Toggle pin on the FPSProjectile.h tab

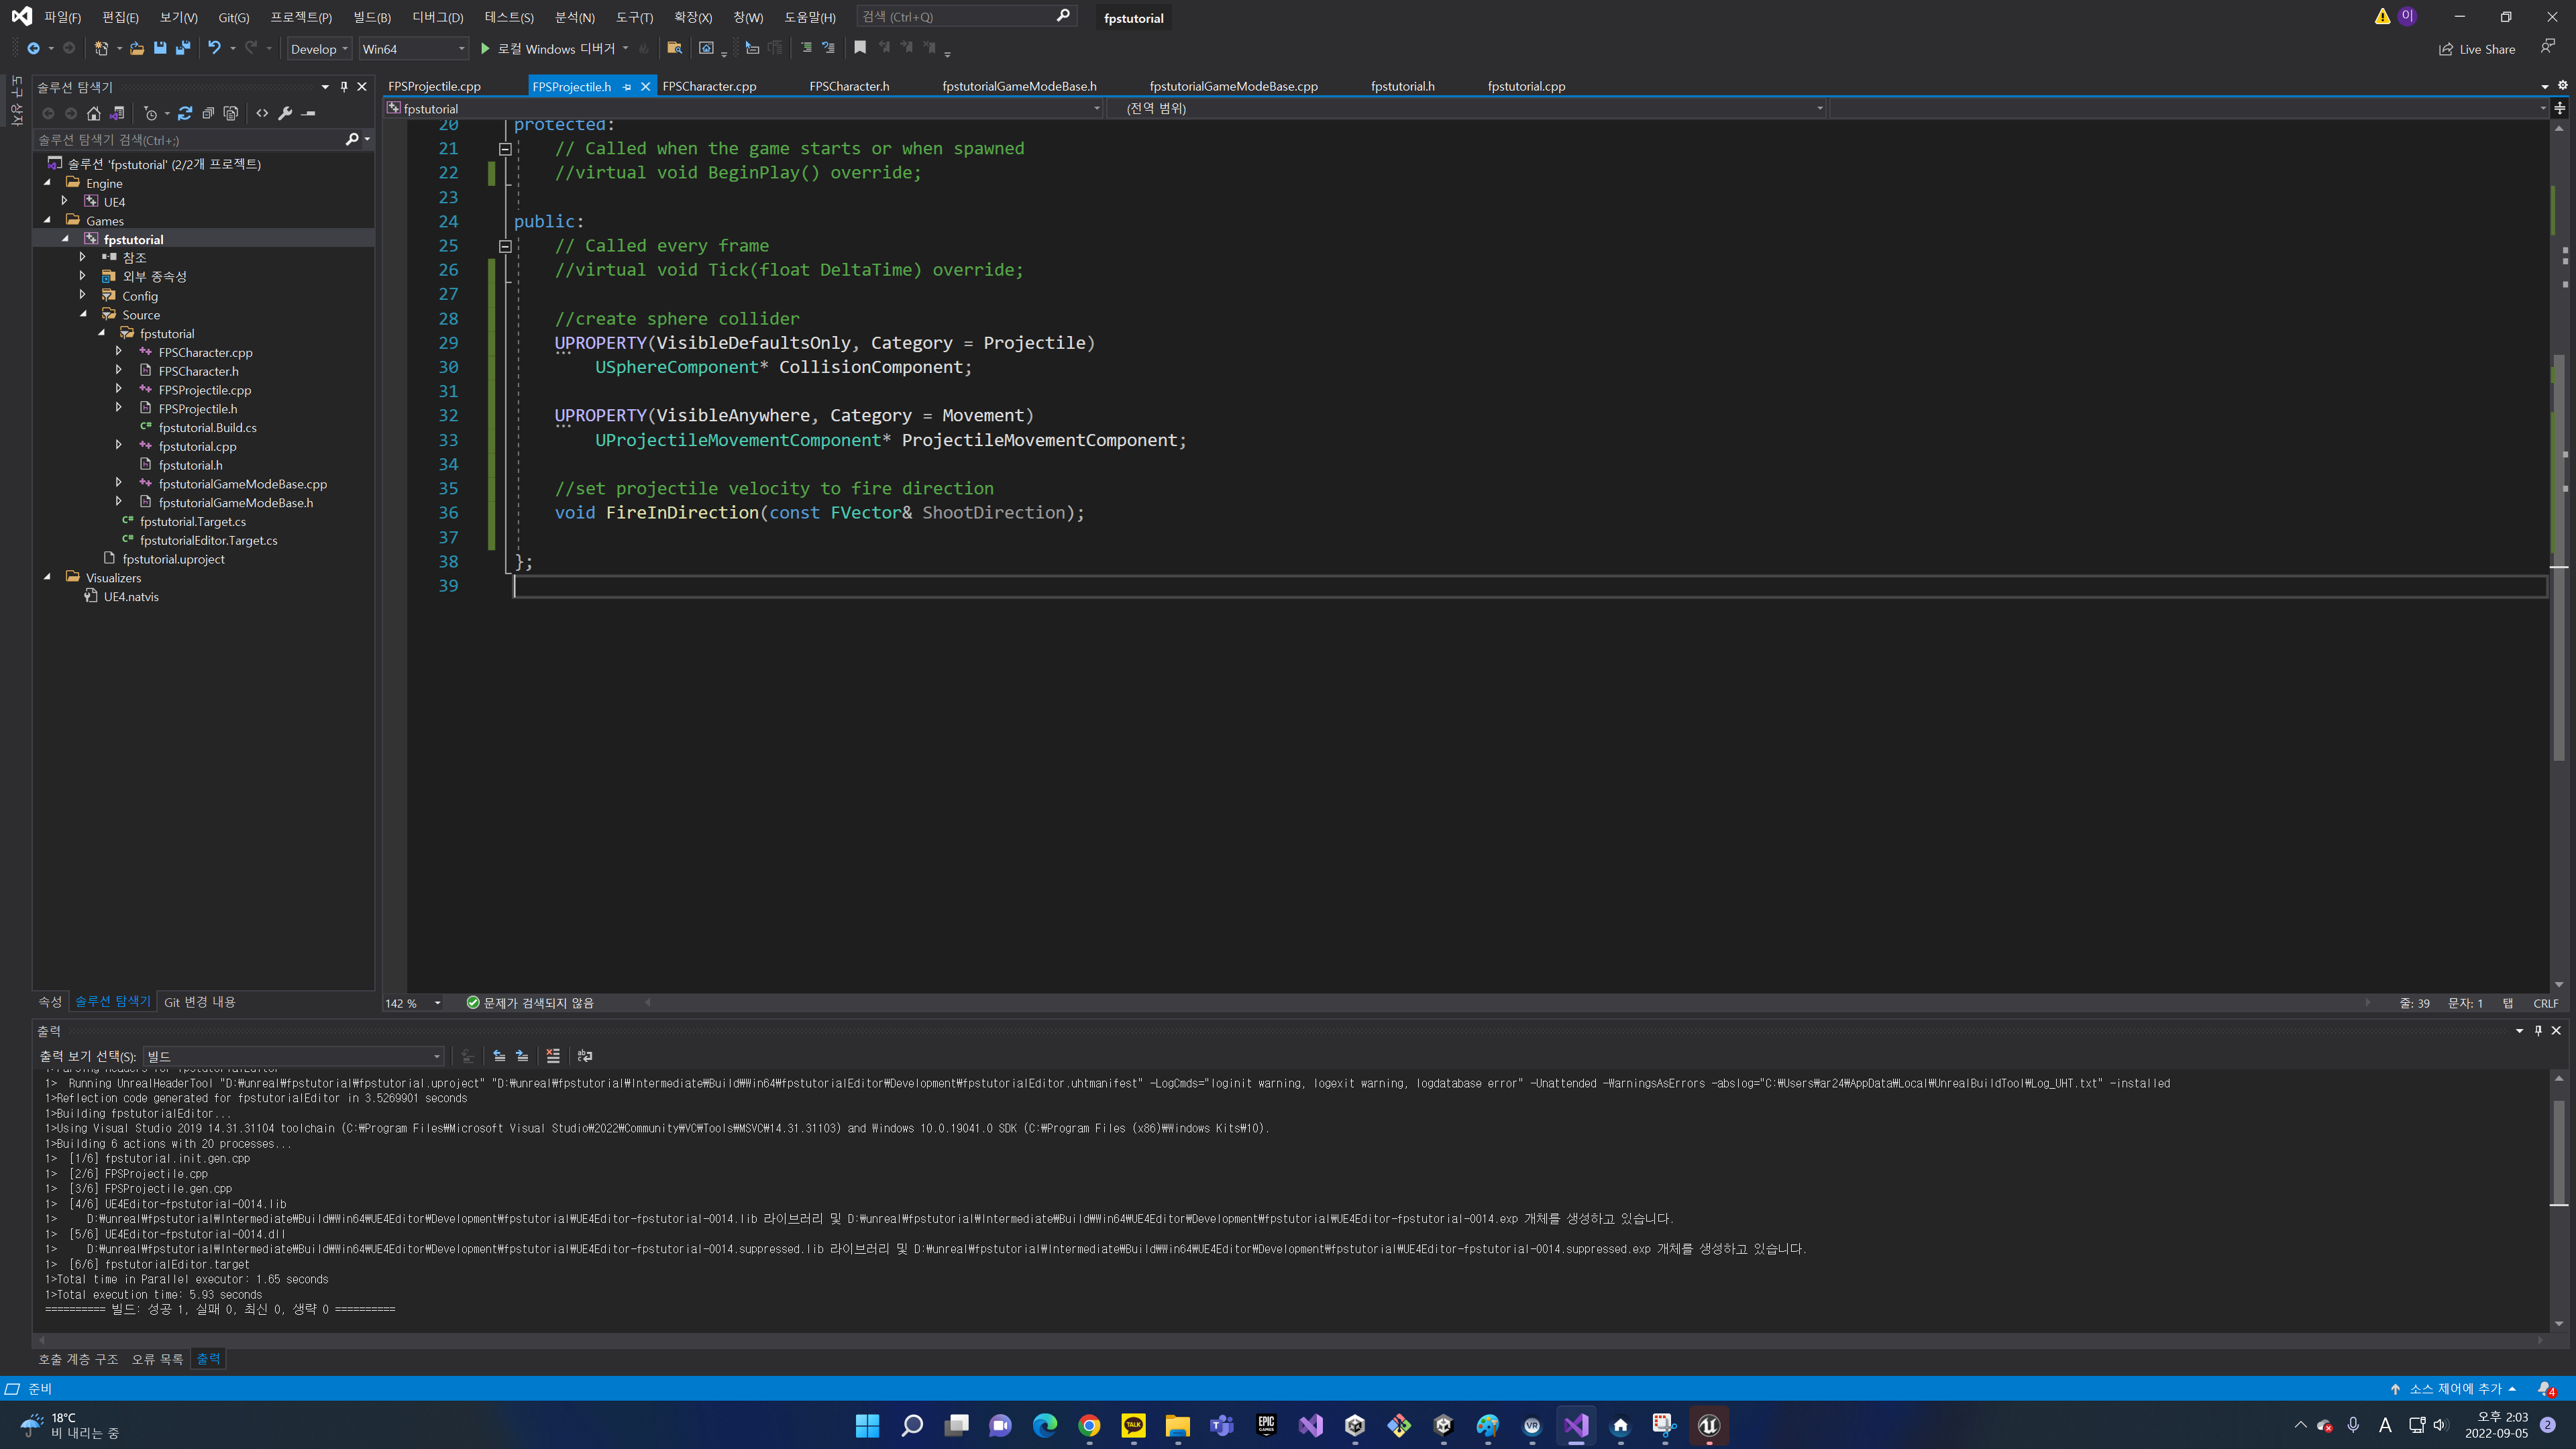(627, 87)
